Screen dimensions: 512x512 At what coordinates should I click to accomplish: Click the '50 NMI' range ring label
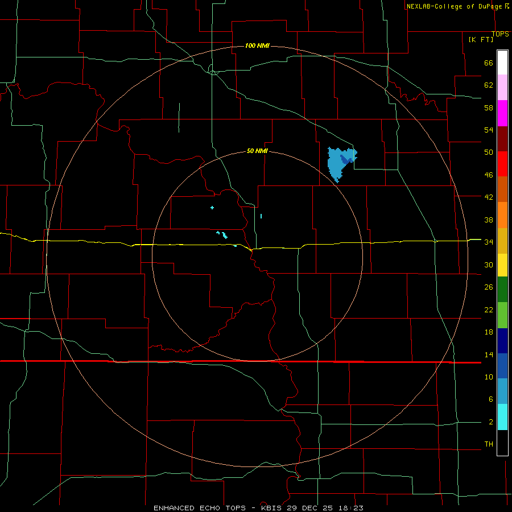coord(257,151)
